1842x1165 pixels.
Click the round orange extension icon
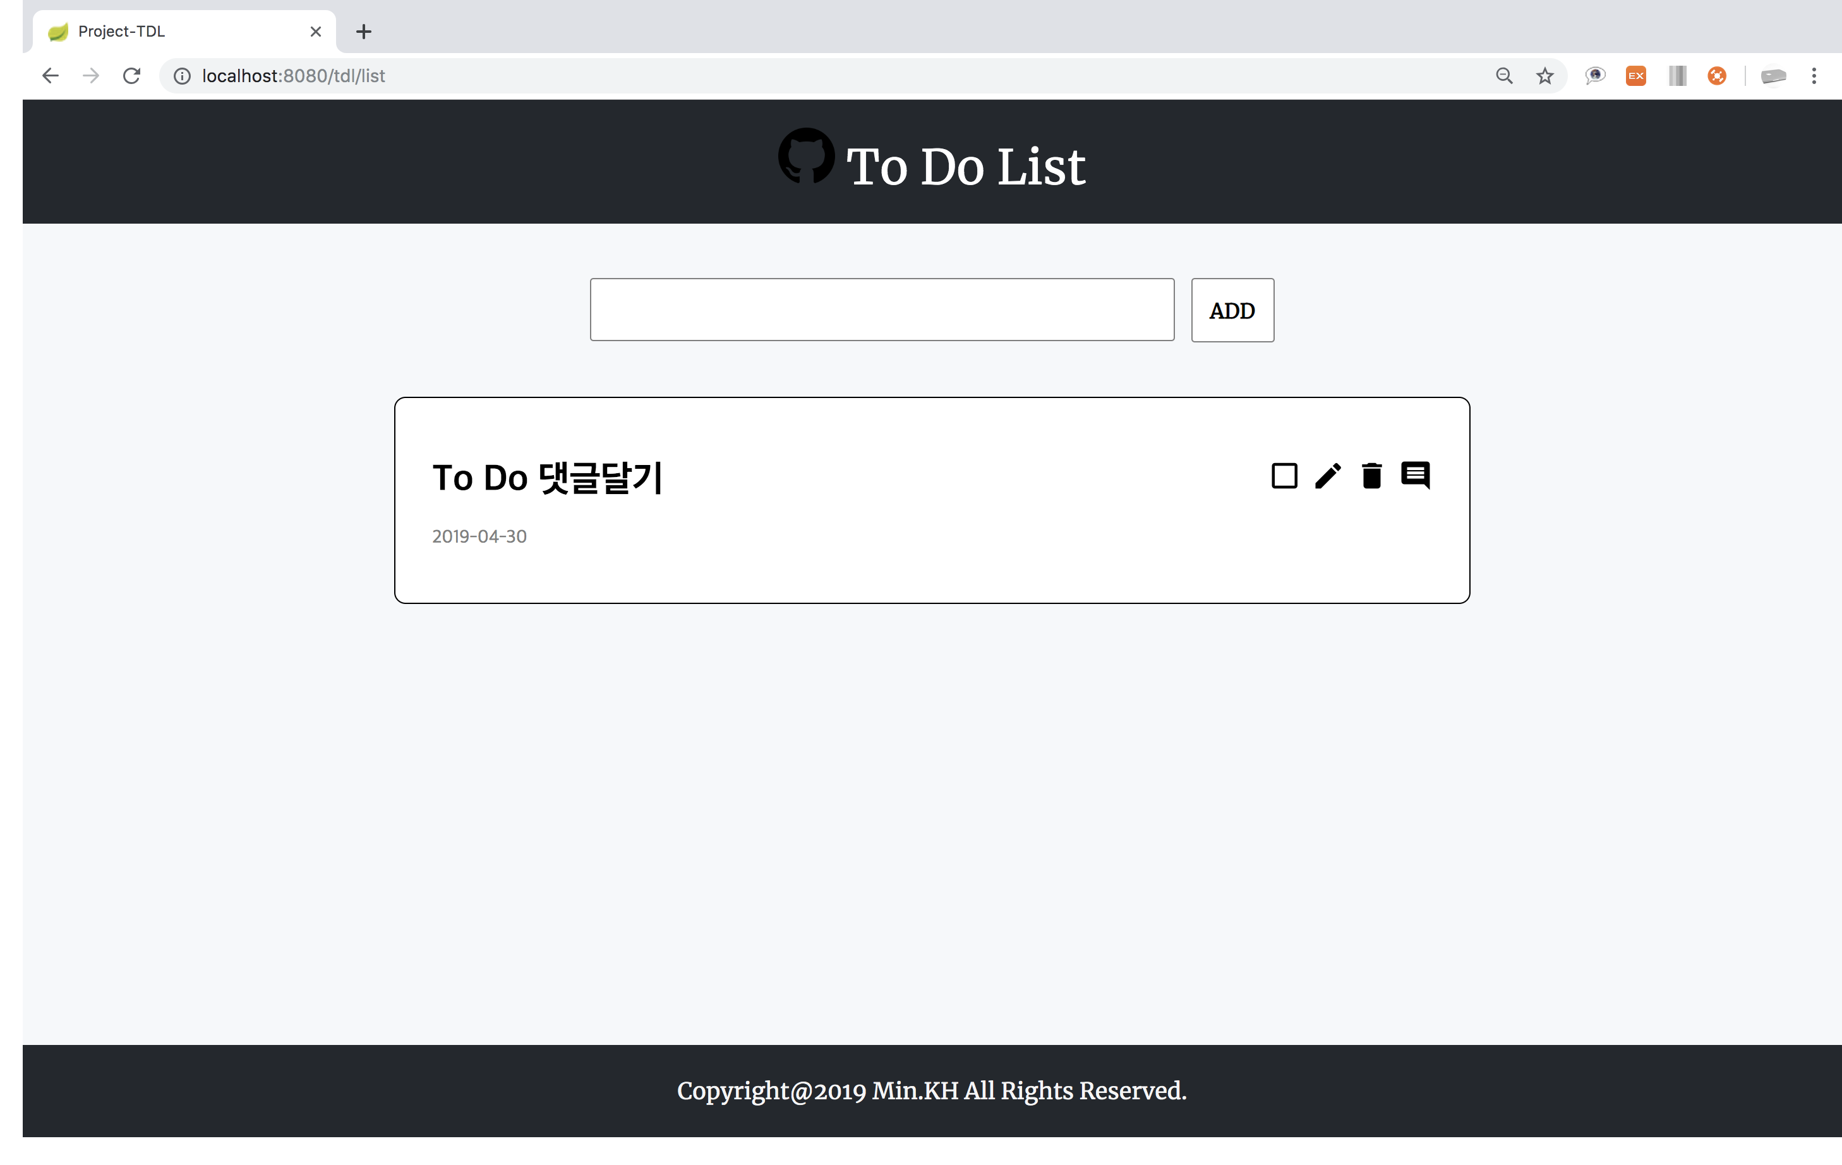(x=1716, y=76)
